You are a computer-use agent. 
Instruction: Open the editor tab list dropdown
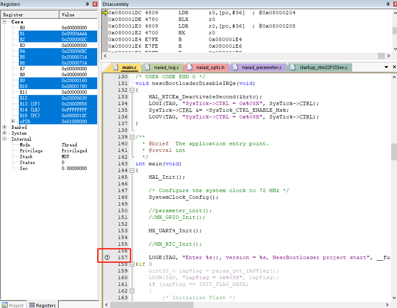tap(386, 67)
